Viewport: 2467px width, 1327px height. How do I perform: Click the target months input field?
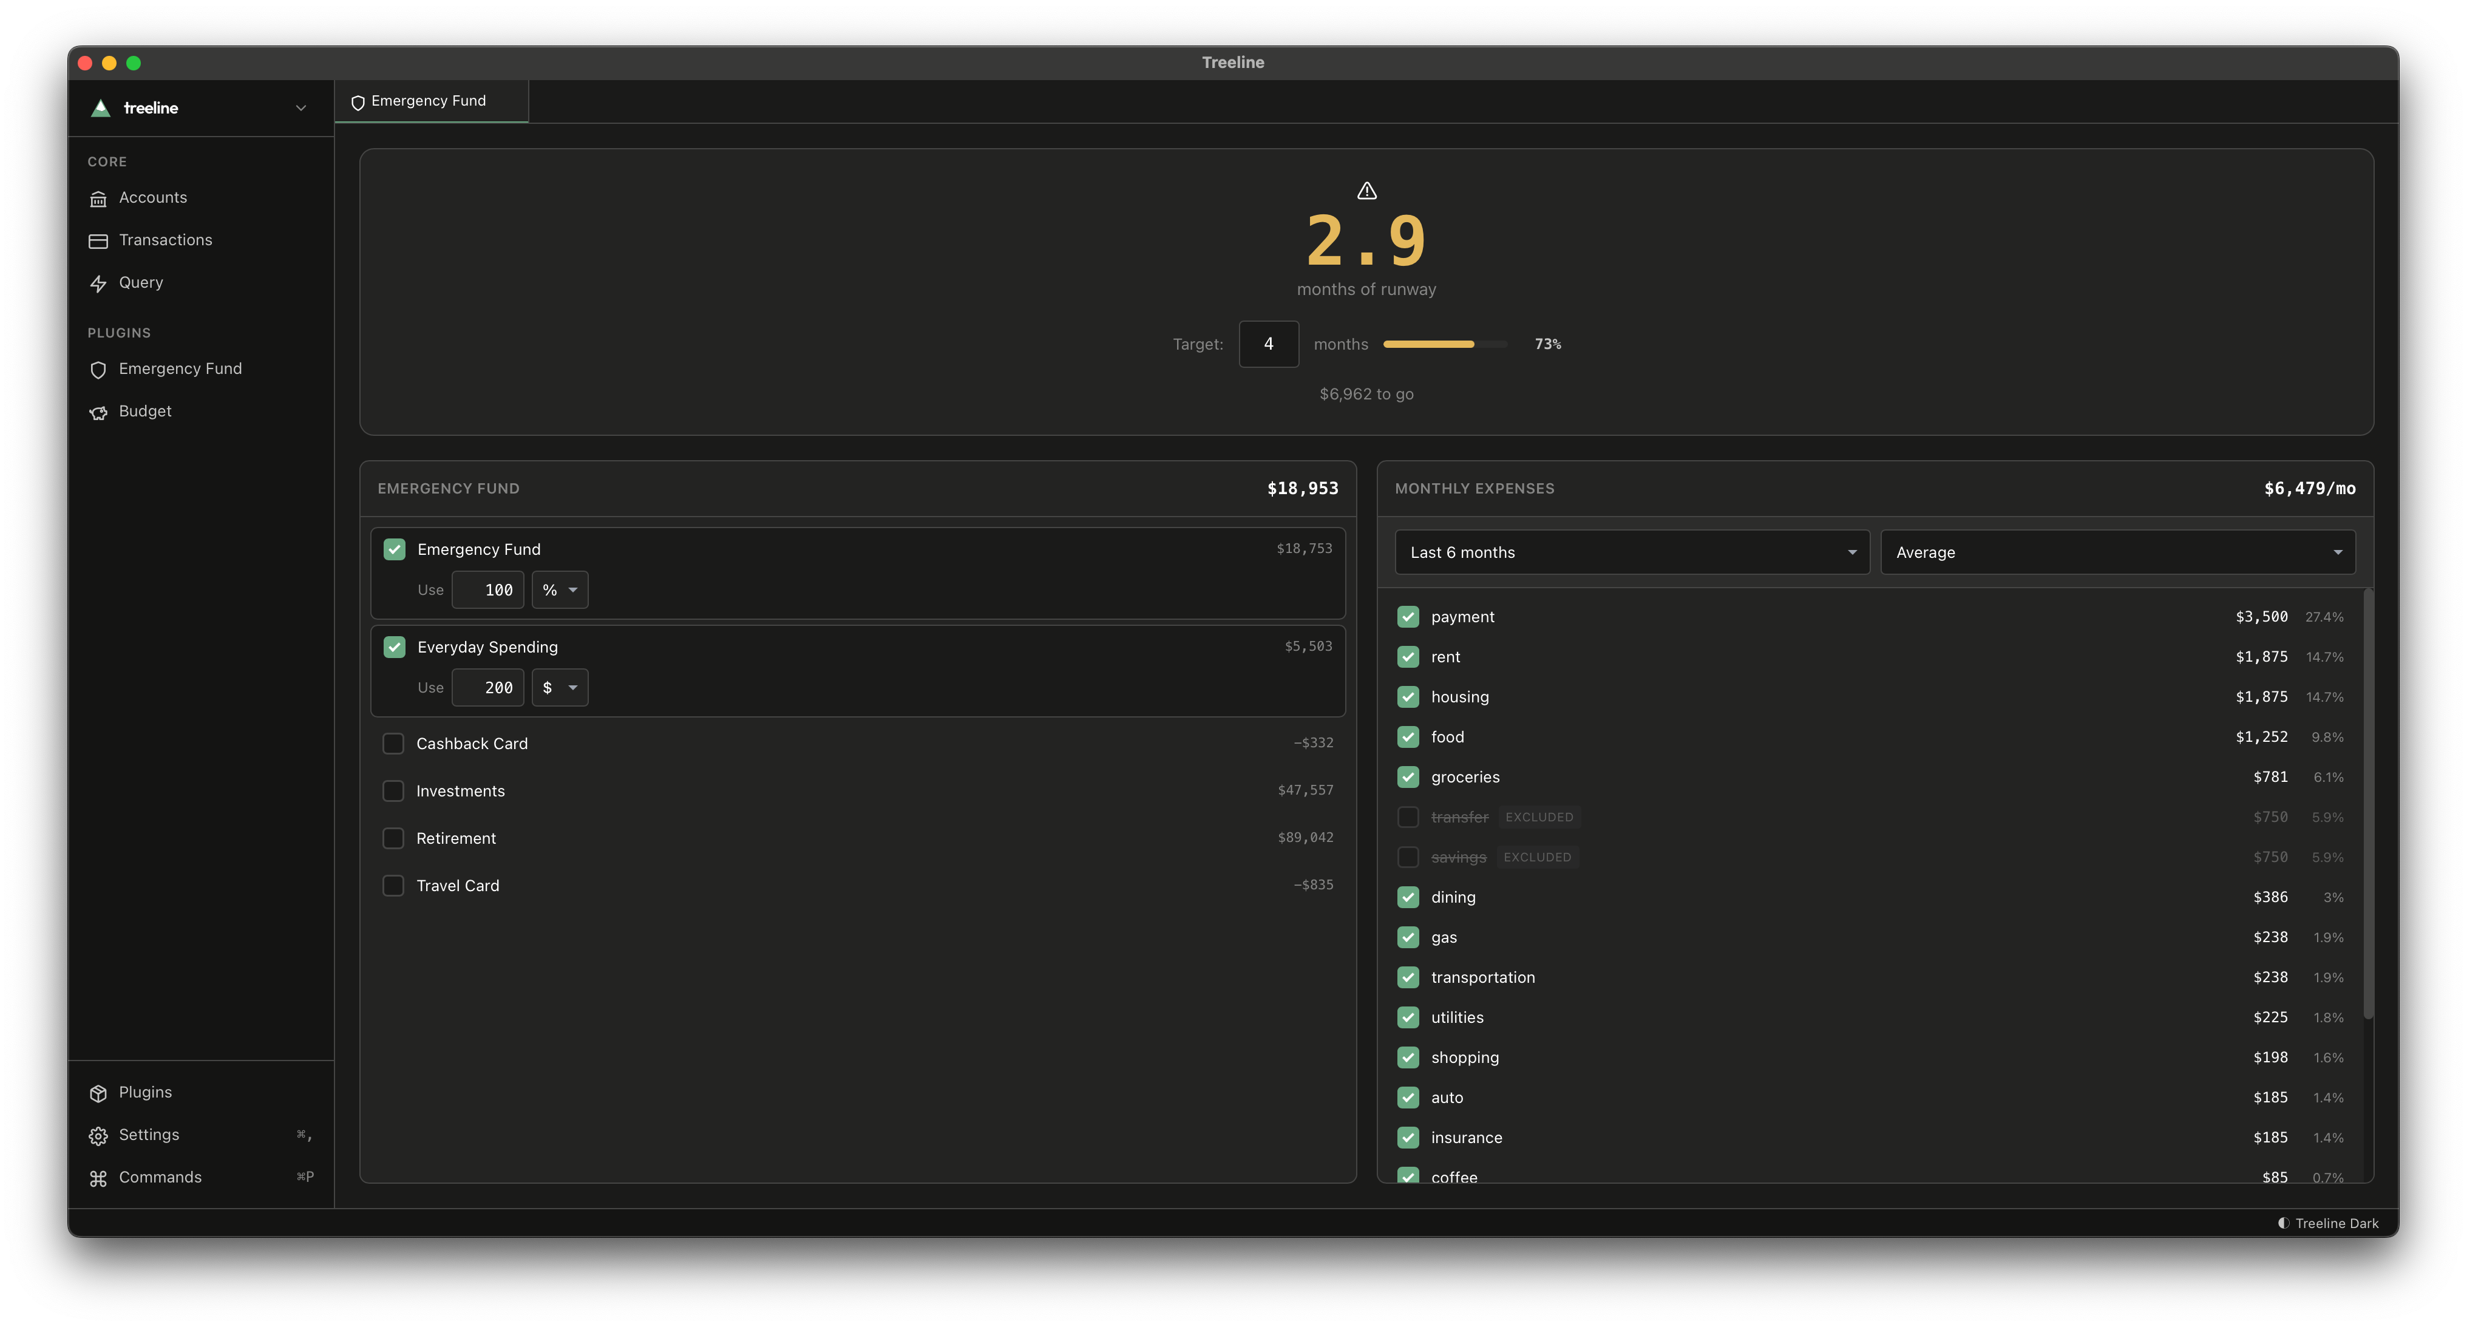coord(1268,344)
